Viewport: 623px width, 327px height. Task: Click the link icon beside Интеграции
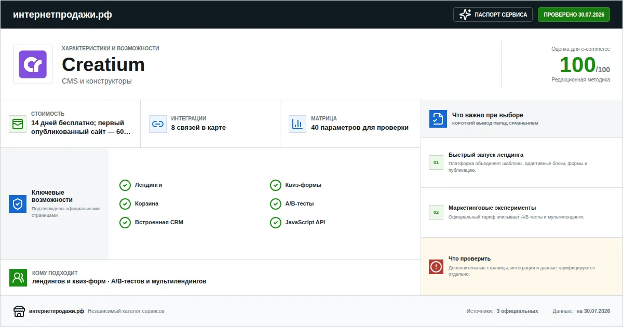[157, 124]
